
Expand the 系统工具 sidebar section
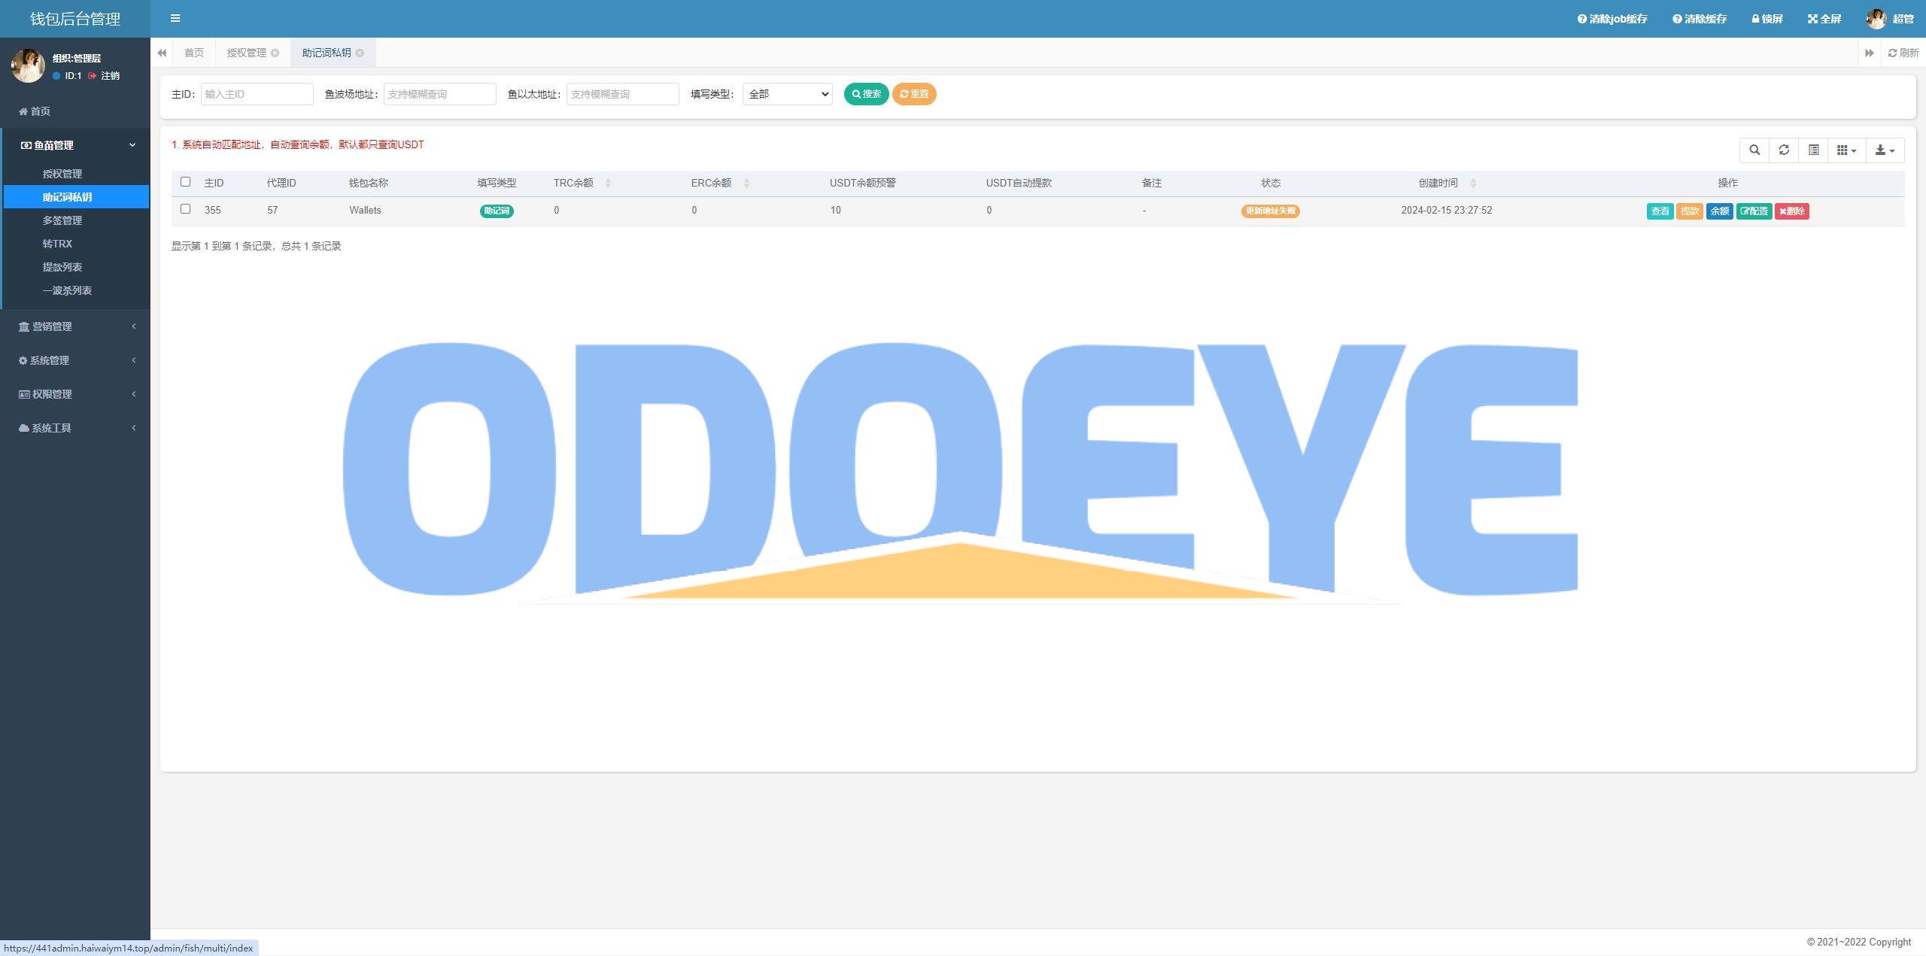(75, 428)
